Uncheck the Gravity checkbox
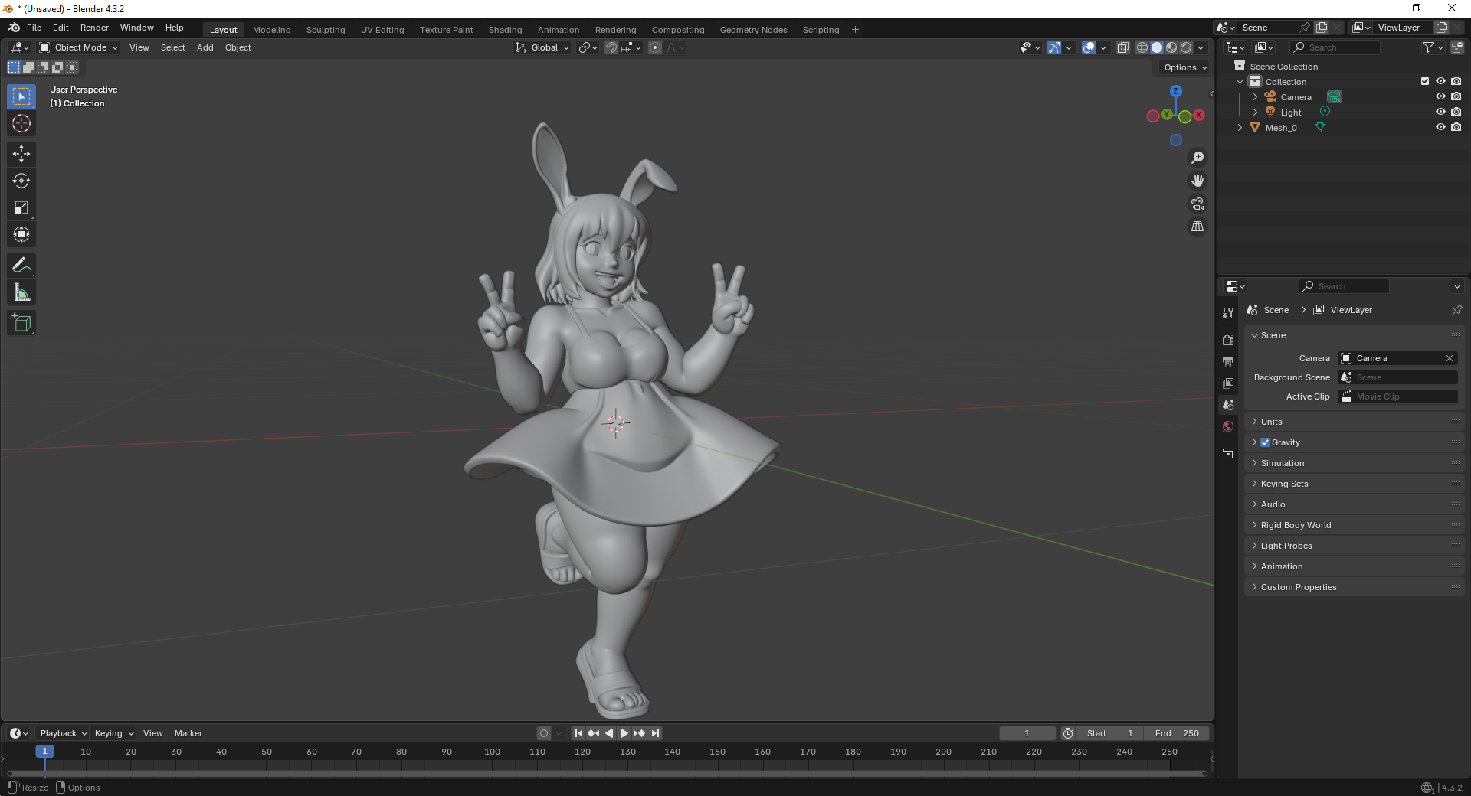Image resolution: width=1471 pixels, height=796 pixels. click(1265, 442)
